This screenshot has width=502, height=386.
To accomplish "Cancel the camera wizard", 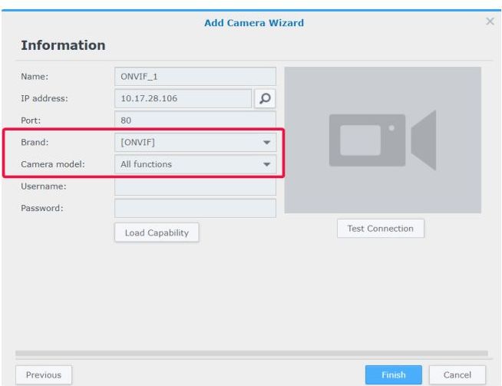I will 462,374.
